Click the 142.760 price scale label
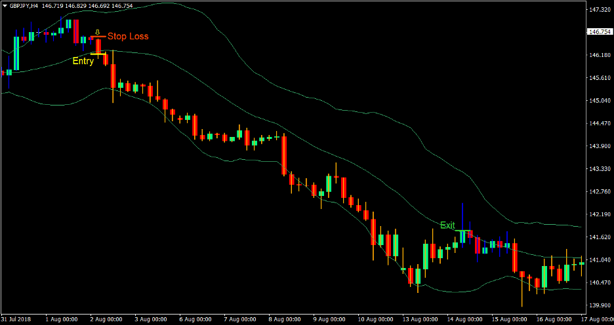Viewport: 614px width, 325px height. 599,191
